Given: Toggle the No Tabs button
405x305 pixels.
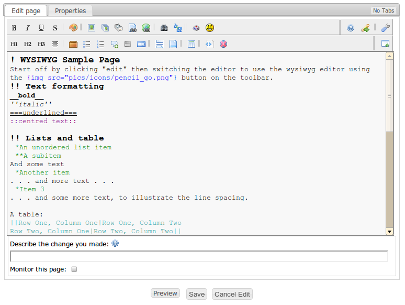Looking at the screenshot, I should [x=384, y=10].
